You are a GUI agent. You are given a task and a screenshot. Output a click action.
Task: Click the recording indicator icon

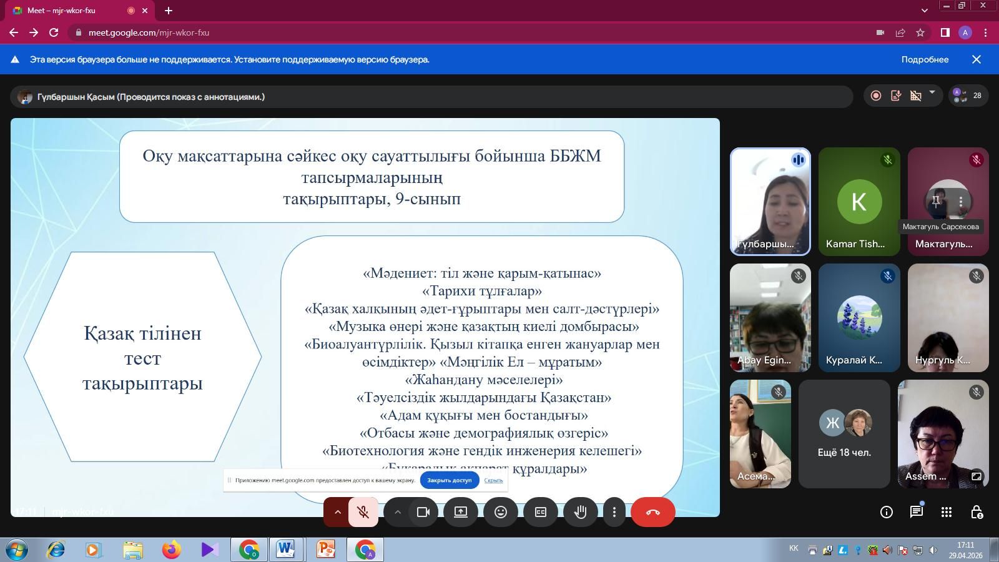point(876,96)
